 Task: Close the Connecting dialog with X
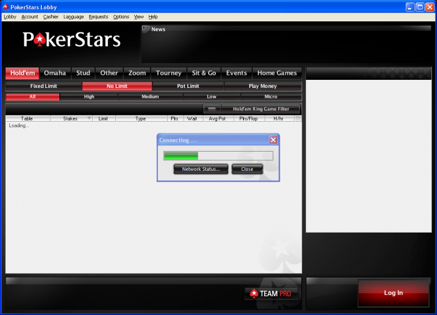(x=273, y=140)
